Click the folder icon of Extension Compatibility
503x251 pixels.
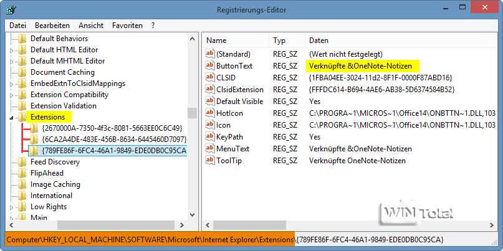(22, 95)
